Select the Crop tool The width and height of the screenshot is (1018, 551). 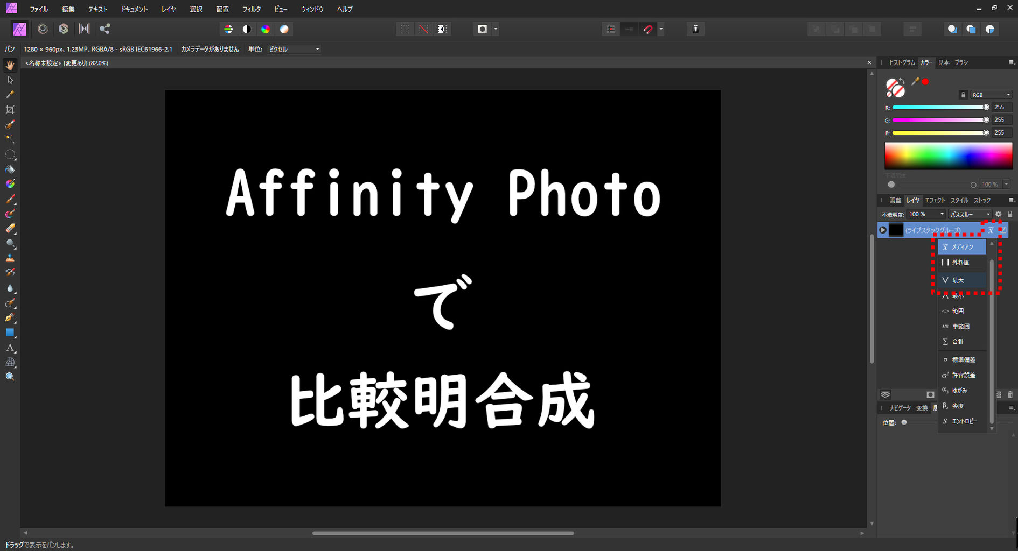10,110
